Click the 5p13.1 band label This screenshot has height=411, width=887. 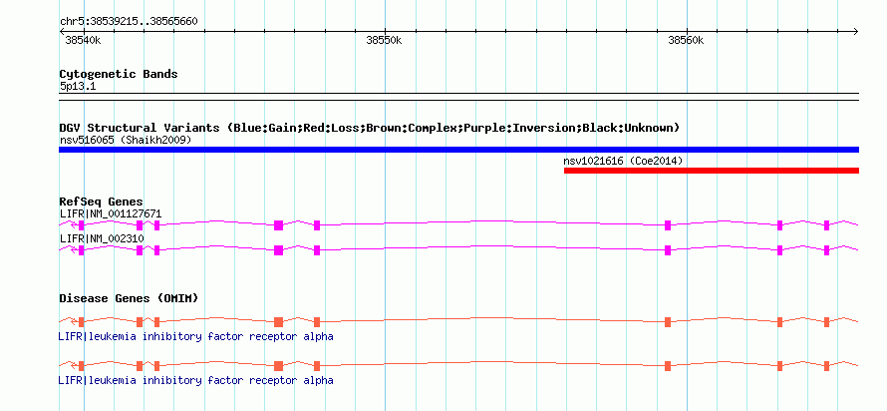(x=78, y=87)
